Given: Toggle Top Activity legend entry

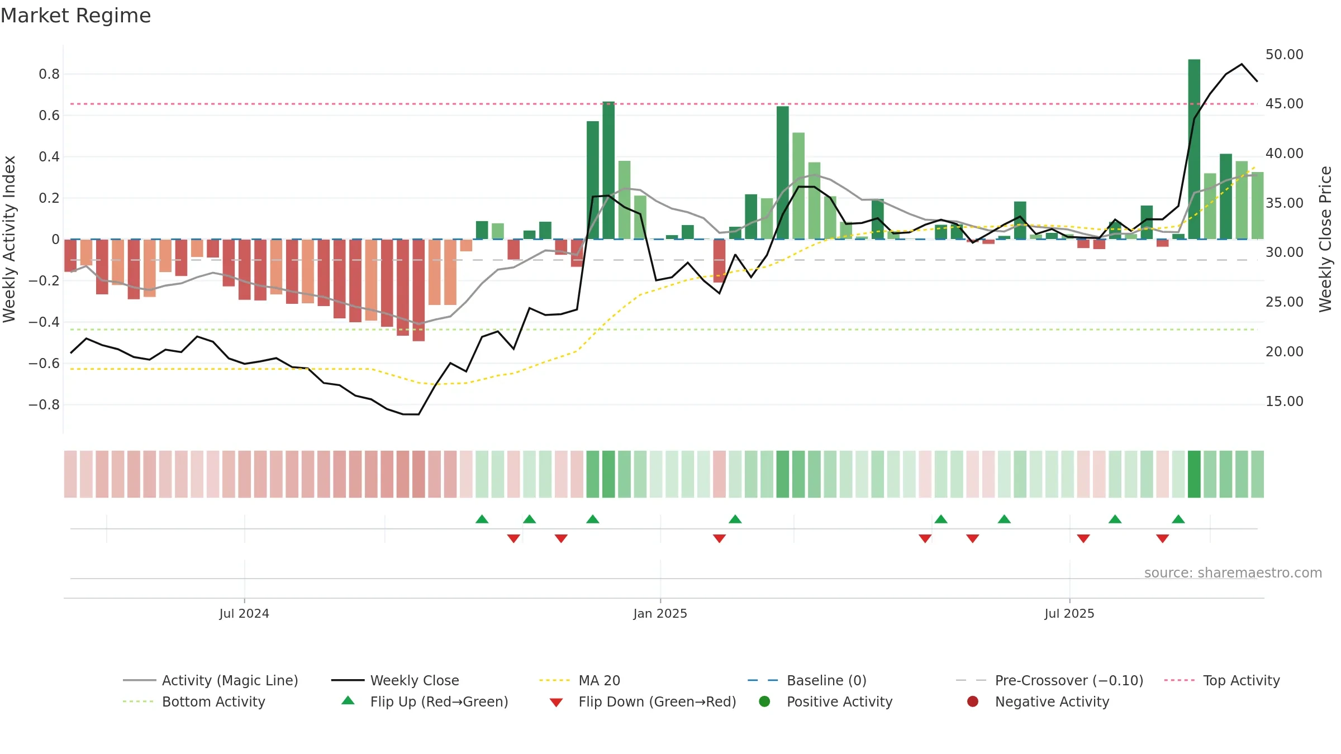Looking at the screenshot, I should (1222, 680).
